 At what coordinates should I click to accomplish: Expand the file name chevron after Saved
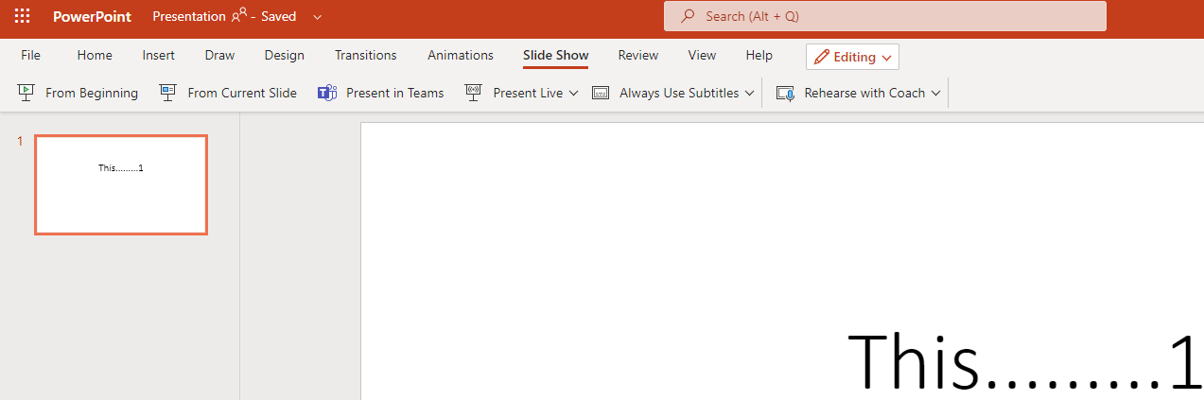pyautogui.click(x=317, y=17)
